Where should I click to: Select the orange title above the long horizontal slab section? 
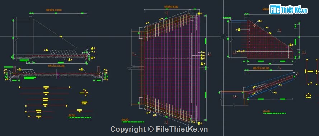point(56,66)
